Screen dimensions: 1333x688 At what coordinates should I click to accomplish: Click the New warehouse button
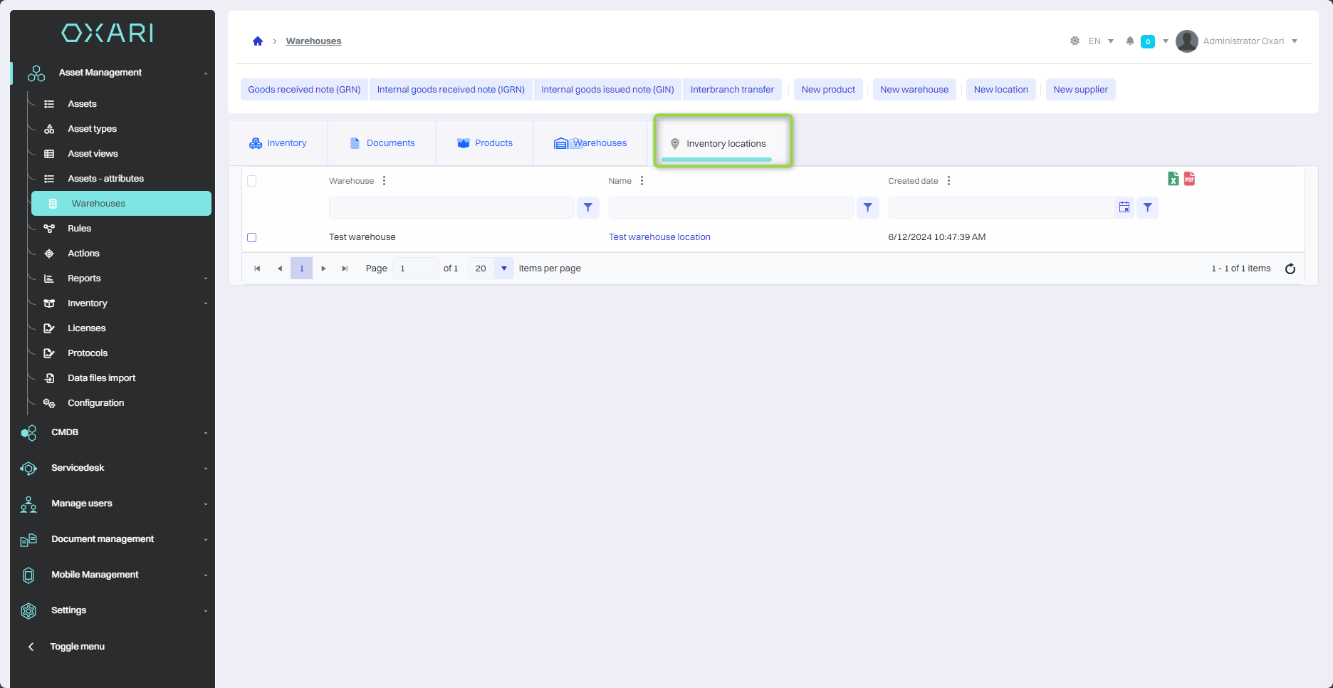(x=914, y=90)
